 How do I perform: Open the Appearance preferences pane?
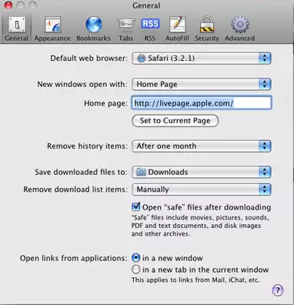pyautogui.click(x=52, y=28)
